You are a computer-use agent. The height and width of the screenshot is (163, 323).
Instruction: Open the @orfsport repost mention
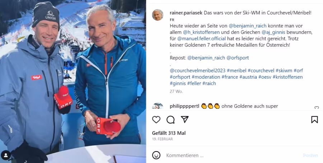pyautogui.click(x=238, y=58)
